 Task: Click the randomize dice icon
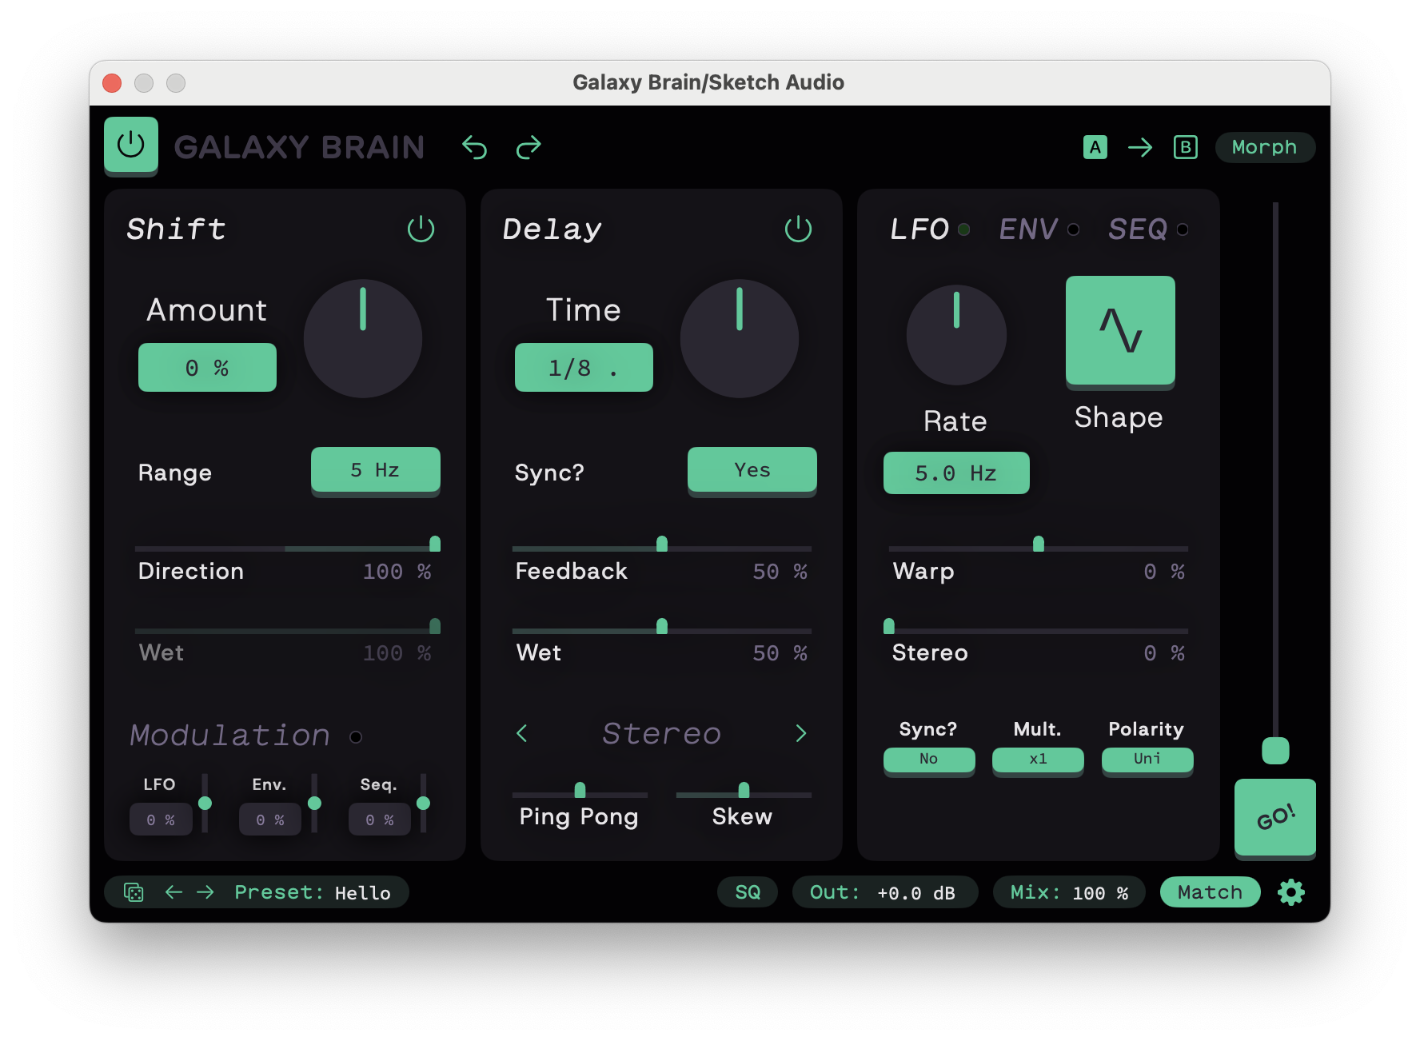click(x=134, y=892)
